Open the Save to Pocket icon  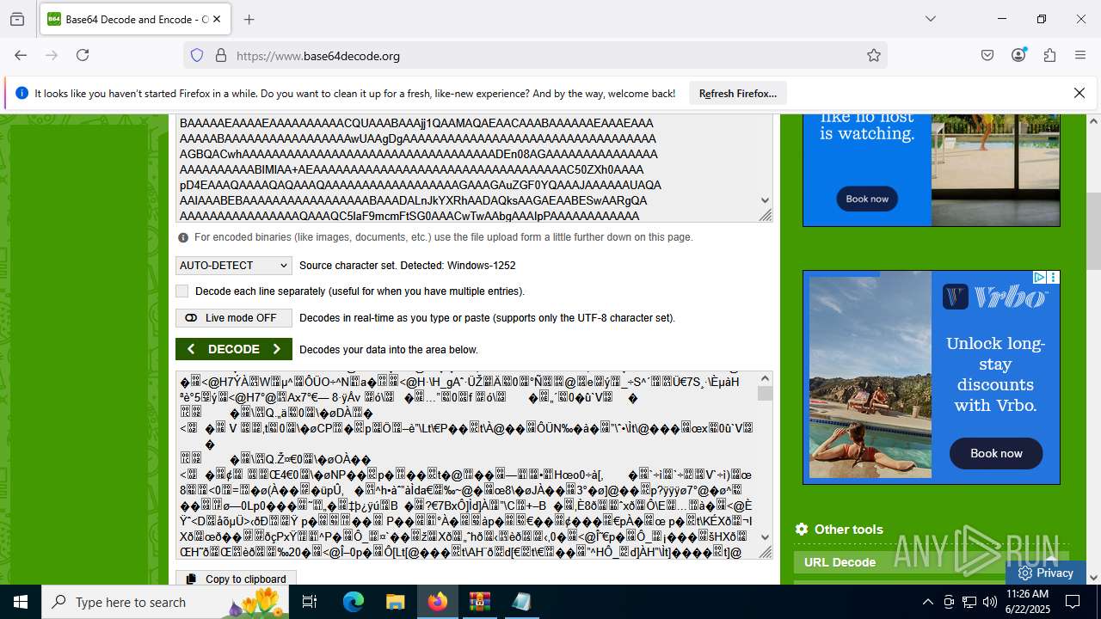click(987, 55)
